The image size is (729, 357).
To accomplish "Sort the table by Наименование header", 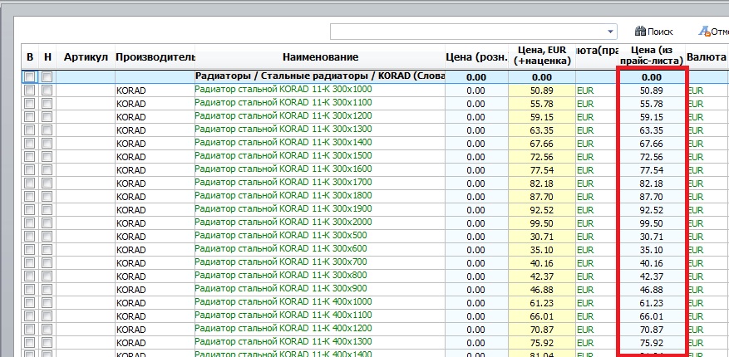I will (320, 57).
